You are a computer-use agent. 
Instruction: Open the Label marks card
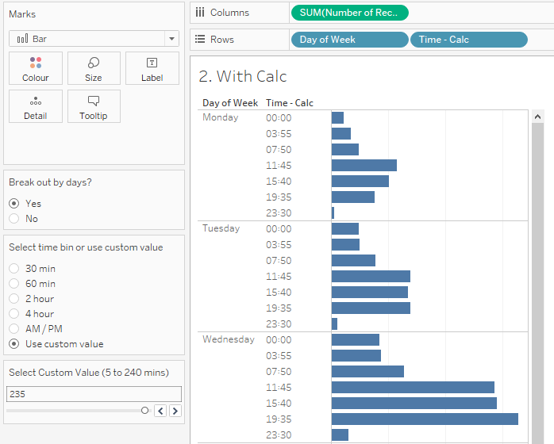[x=152, y=68]
